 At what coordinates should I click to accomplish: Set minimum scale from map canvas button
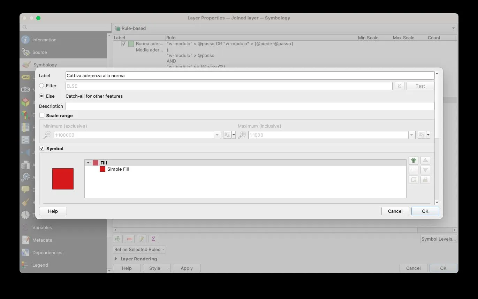tap(227, 135)
